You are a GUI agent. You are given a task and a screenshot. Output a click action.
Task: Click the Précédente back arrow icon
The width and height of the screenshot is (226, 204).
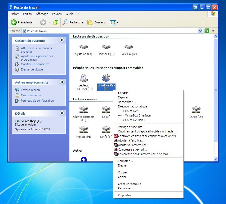click(13, 22)
